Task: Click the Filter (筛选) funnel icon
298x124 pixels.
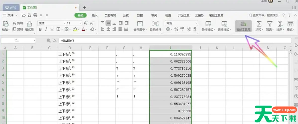Action: (270, 24)
